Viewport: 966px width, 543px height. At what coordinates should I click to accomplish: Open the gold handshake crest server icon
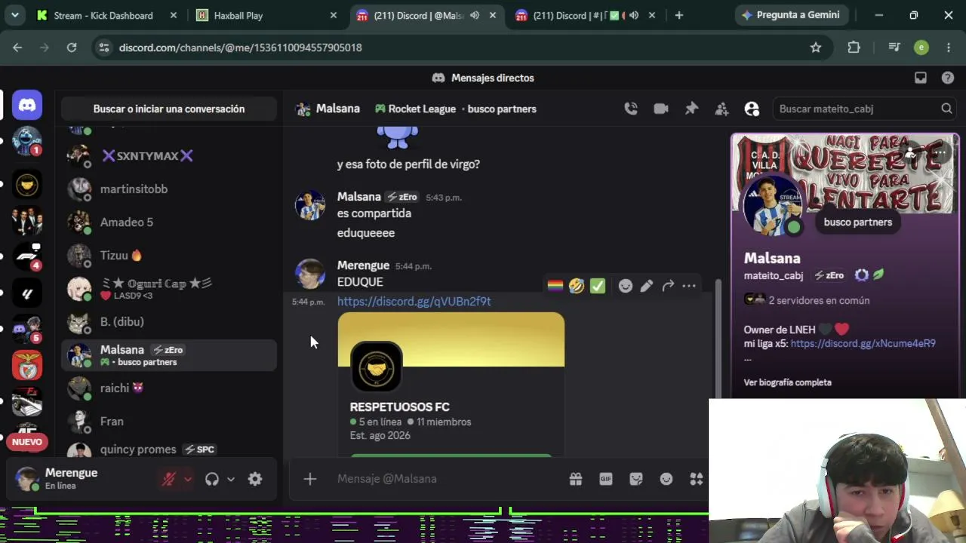(x=27, y=184)
